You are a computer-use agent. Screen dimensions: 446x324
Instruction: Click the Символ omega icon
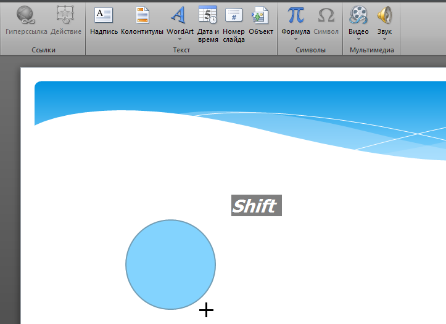click(x=326, y=15)
